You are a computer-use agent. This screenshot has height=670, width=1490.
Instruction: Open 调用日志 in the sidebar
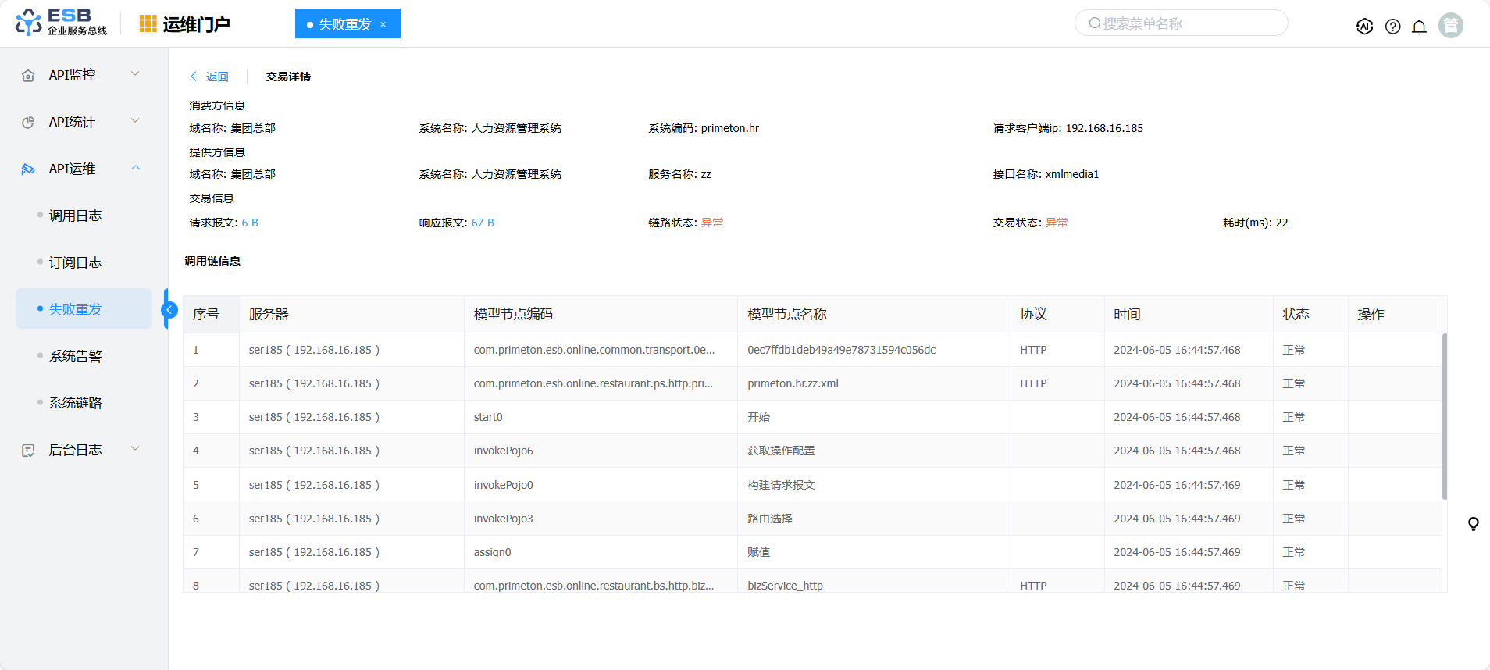click(x=75, y=216)
